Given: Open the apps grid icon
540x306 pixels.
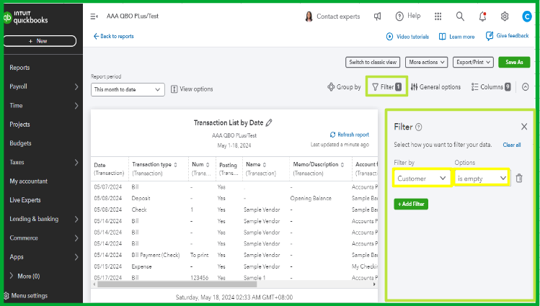Looking at the screenshot, I should 438,16.
